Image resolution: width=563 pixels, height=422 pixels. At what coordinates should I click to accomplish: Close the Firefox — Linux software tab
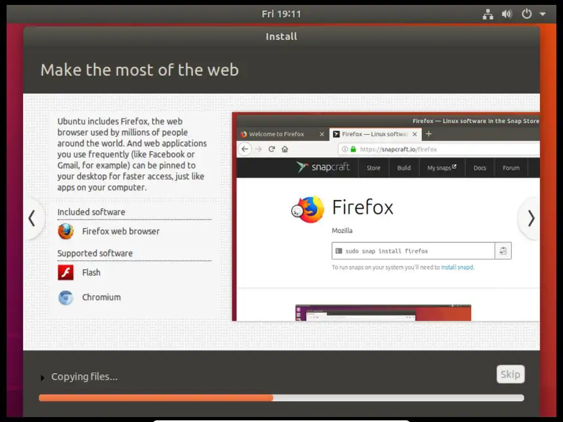tap(415, 134)
